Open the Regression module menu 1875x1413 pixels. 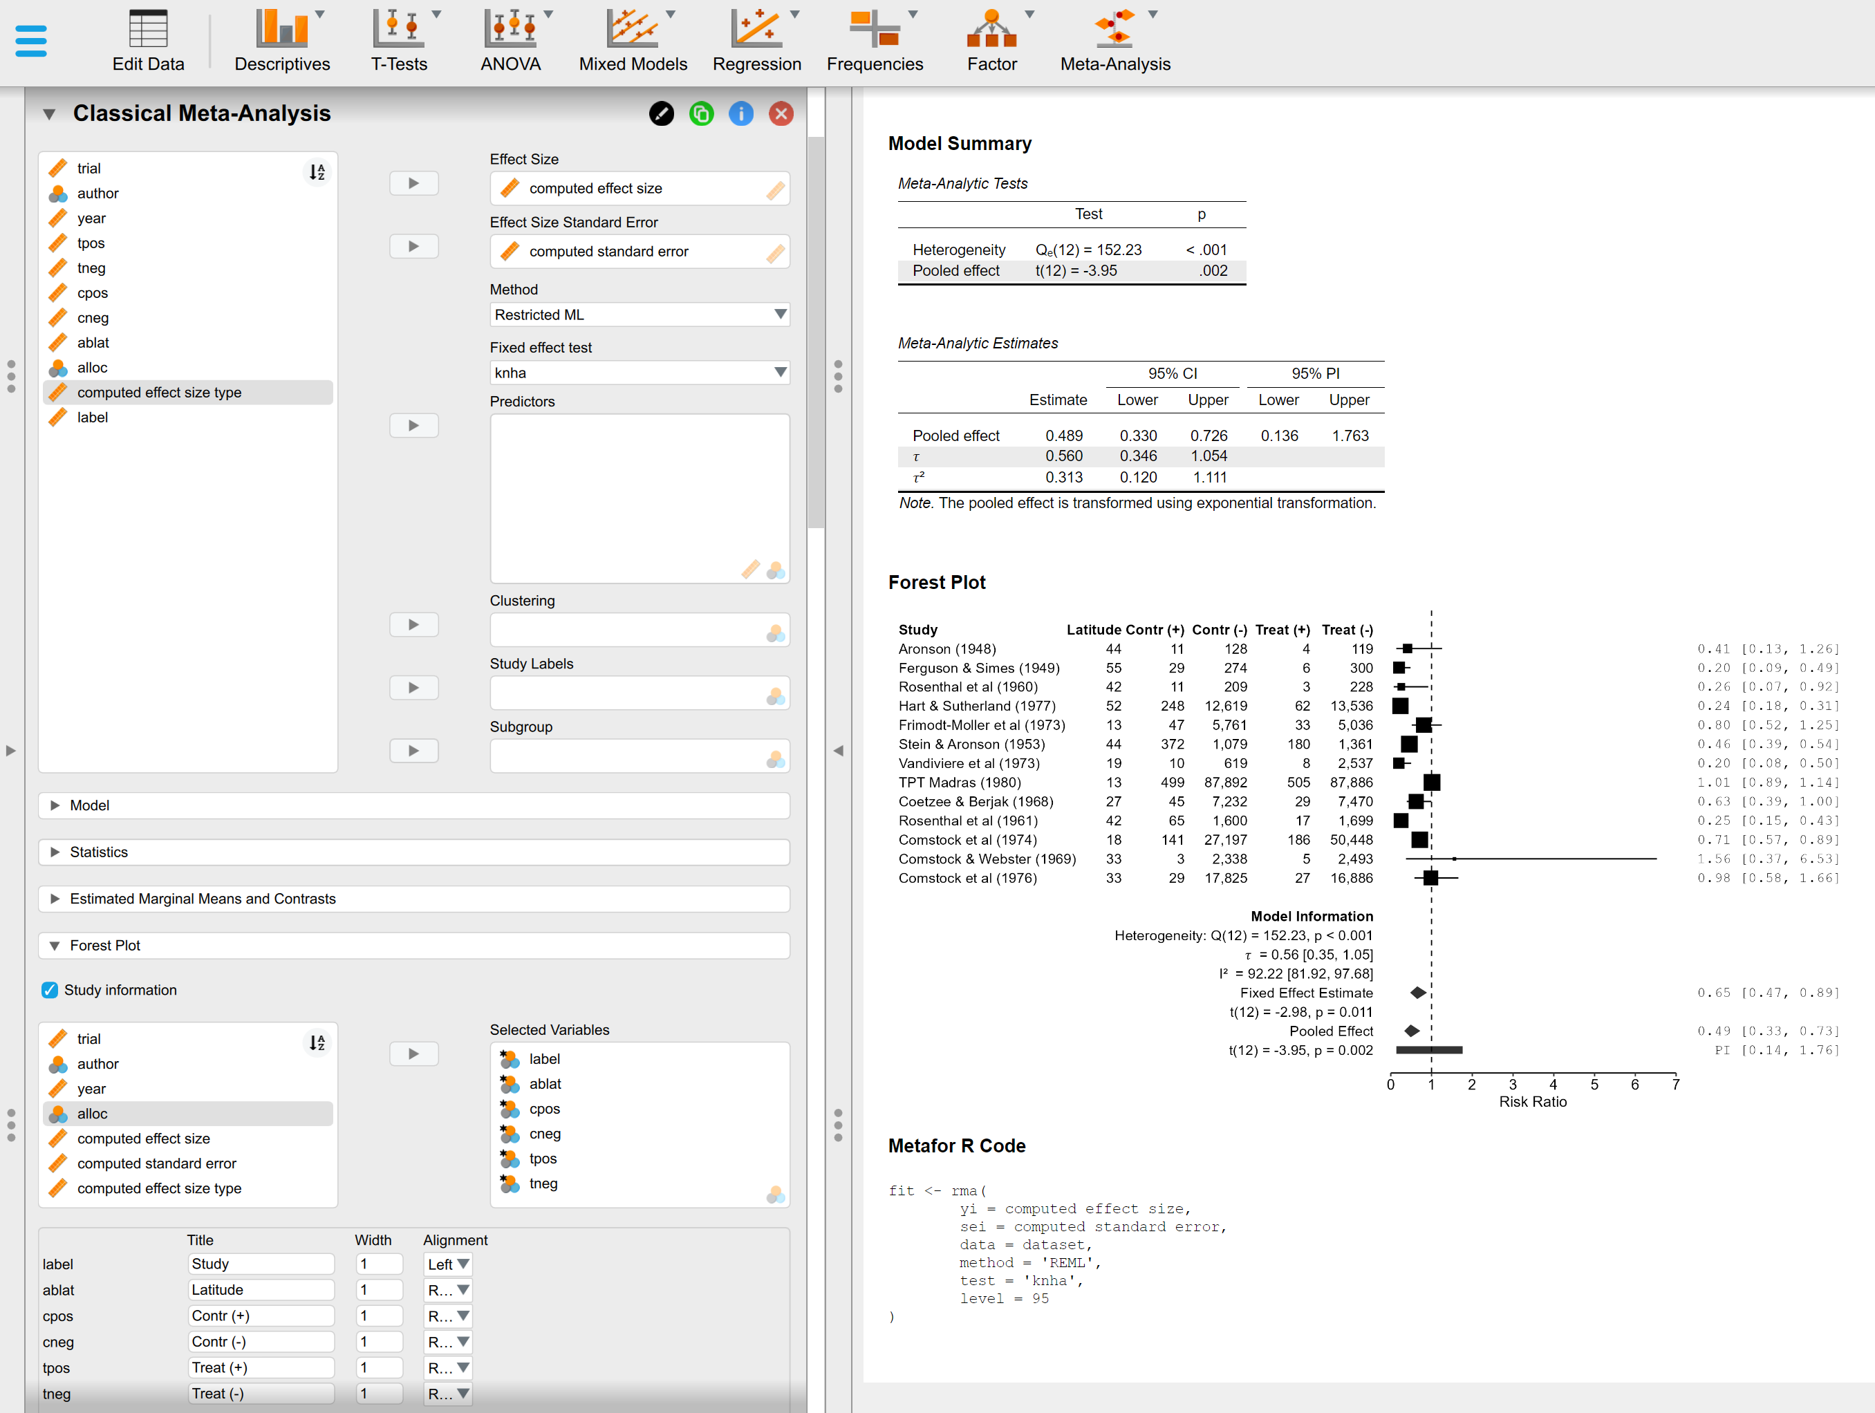756,40
